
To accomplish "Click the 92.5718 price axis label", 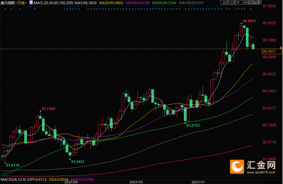I will (x=269, y=142).
